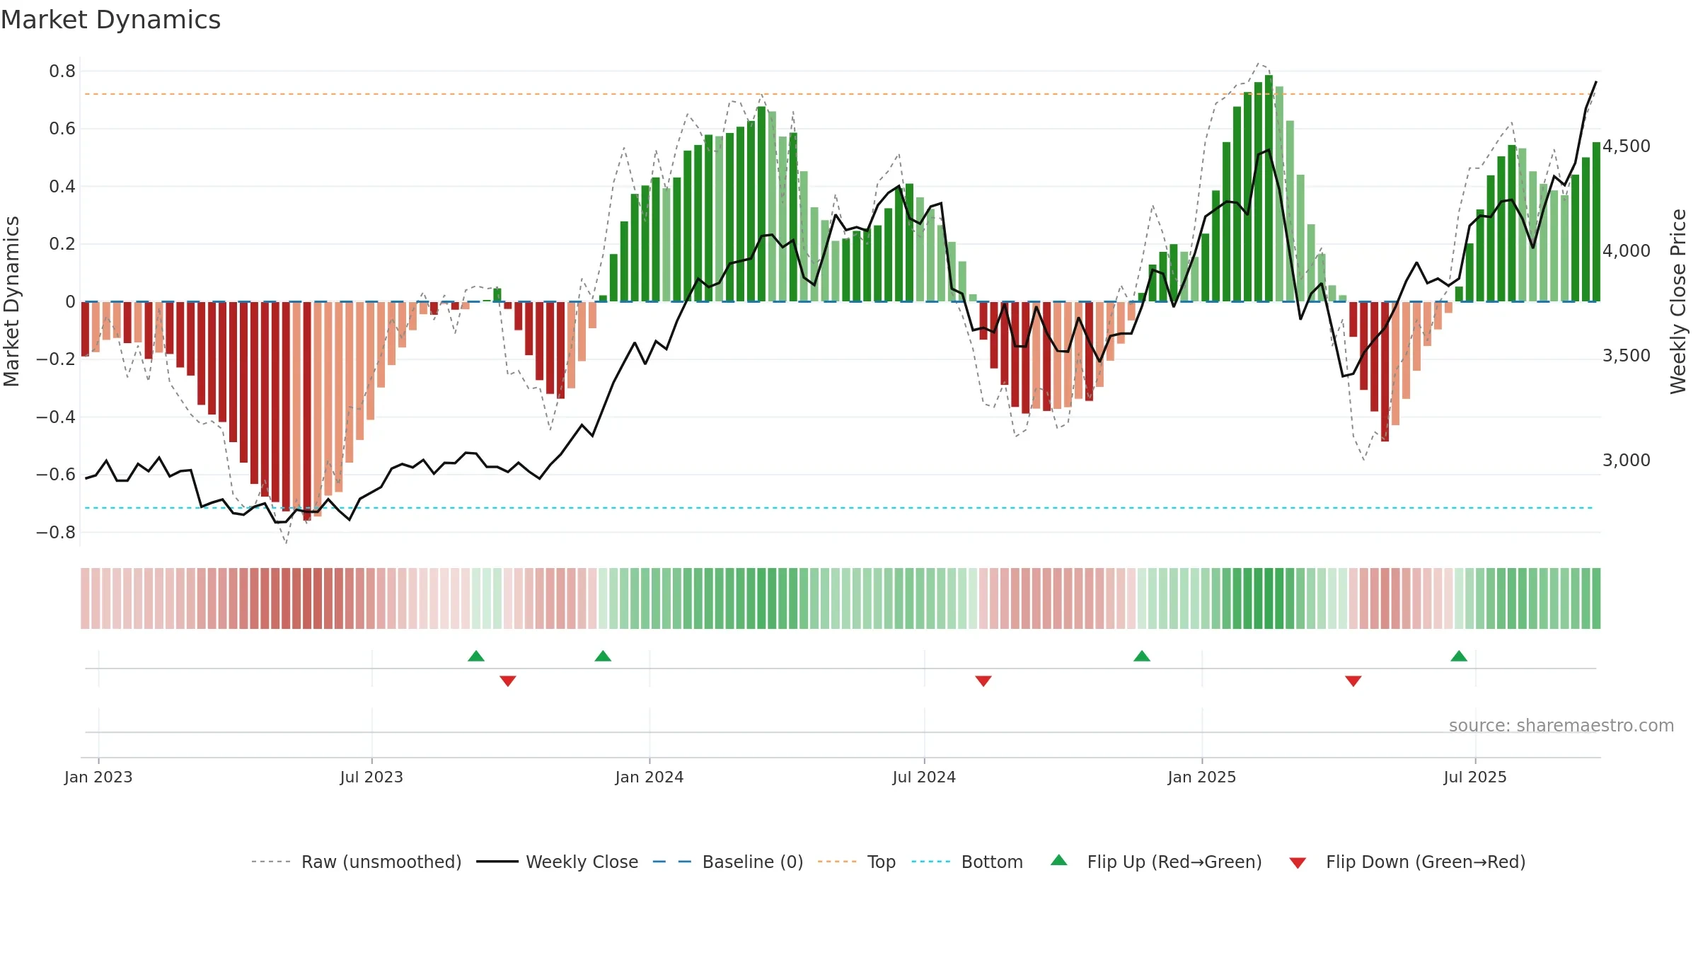
Task: Toggle the Flip Down (Green→Red) legend entry
Action: 1407,862
